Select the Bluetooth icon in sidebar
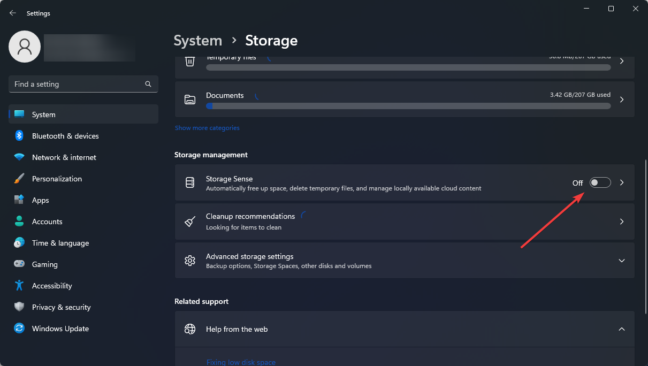 click(19, 136)
